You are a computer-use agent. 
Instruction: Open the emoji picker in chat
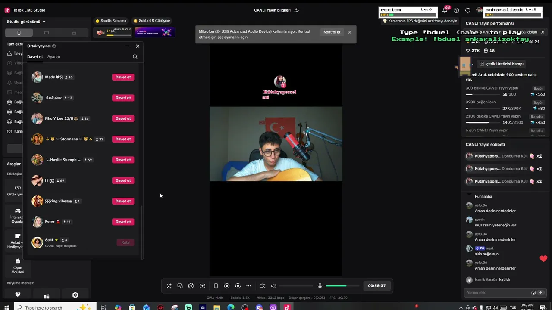click(x=533, y=293)
